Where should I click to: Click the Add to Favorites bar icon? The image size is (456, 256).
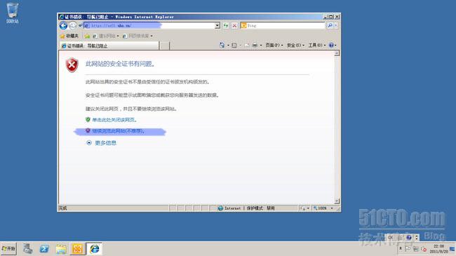(87, 36)
